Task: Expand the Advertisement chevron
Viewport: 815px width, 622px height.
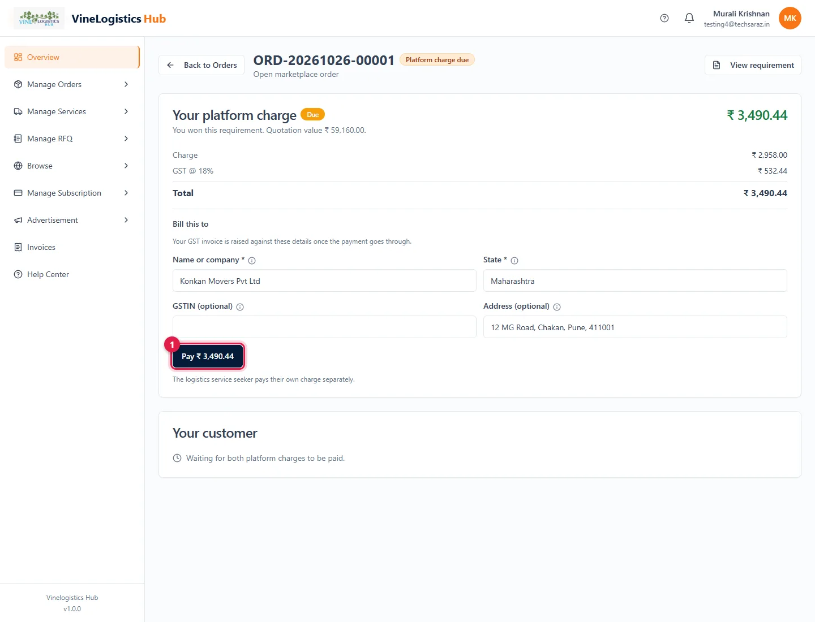Action: (x=126, y=220)
